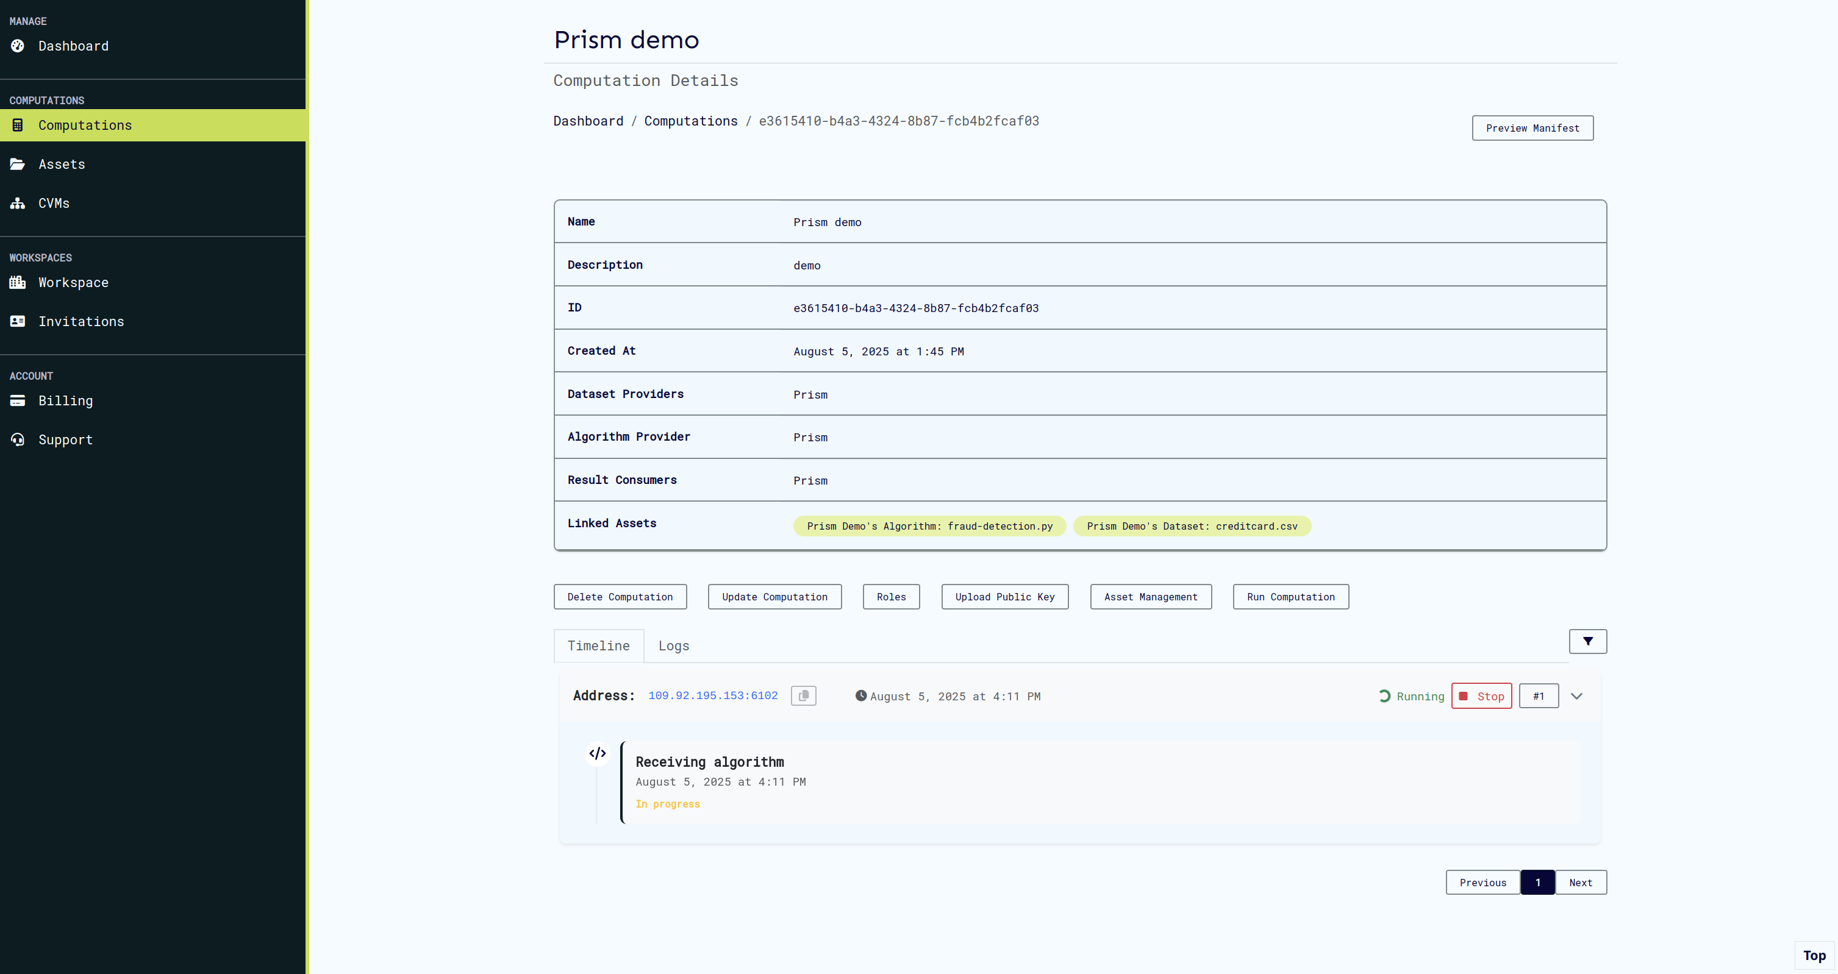Click the #1 run number button

coord(1539,696)
